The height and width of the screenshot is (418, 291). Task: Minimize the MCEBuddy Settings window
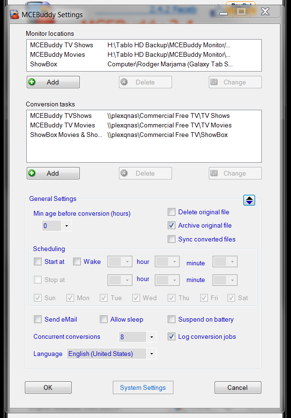pyautogui.click(x=224, y=12)
